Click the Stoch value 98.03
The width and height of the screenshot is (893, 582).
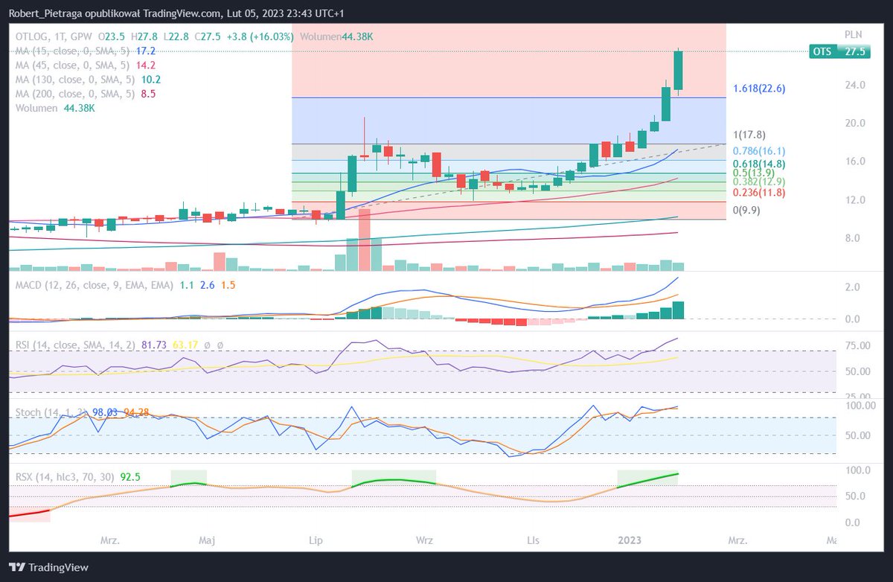pos(104,411)
